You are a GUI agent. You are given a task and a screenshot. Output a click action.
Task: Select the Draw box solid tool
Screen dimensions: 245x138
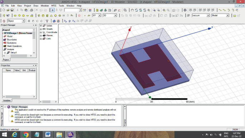point(39,16)
